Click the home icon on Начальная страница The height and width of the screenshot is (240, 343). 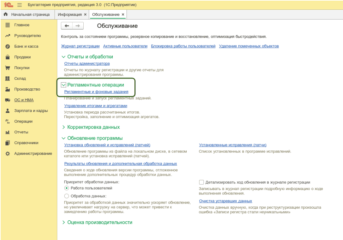point(6,14)
